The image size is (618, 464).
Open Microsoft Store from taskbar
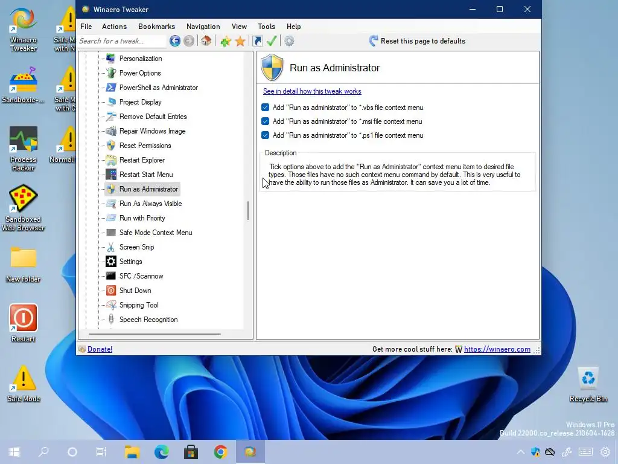pos(191,452)
